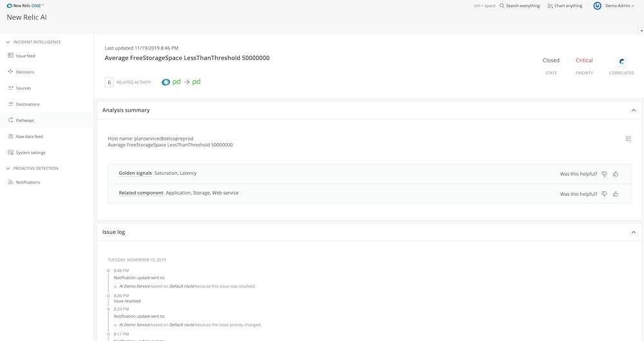The image size is (644, 341).
Task: Click the Notifications feed icon
Action: pos(11,182)
